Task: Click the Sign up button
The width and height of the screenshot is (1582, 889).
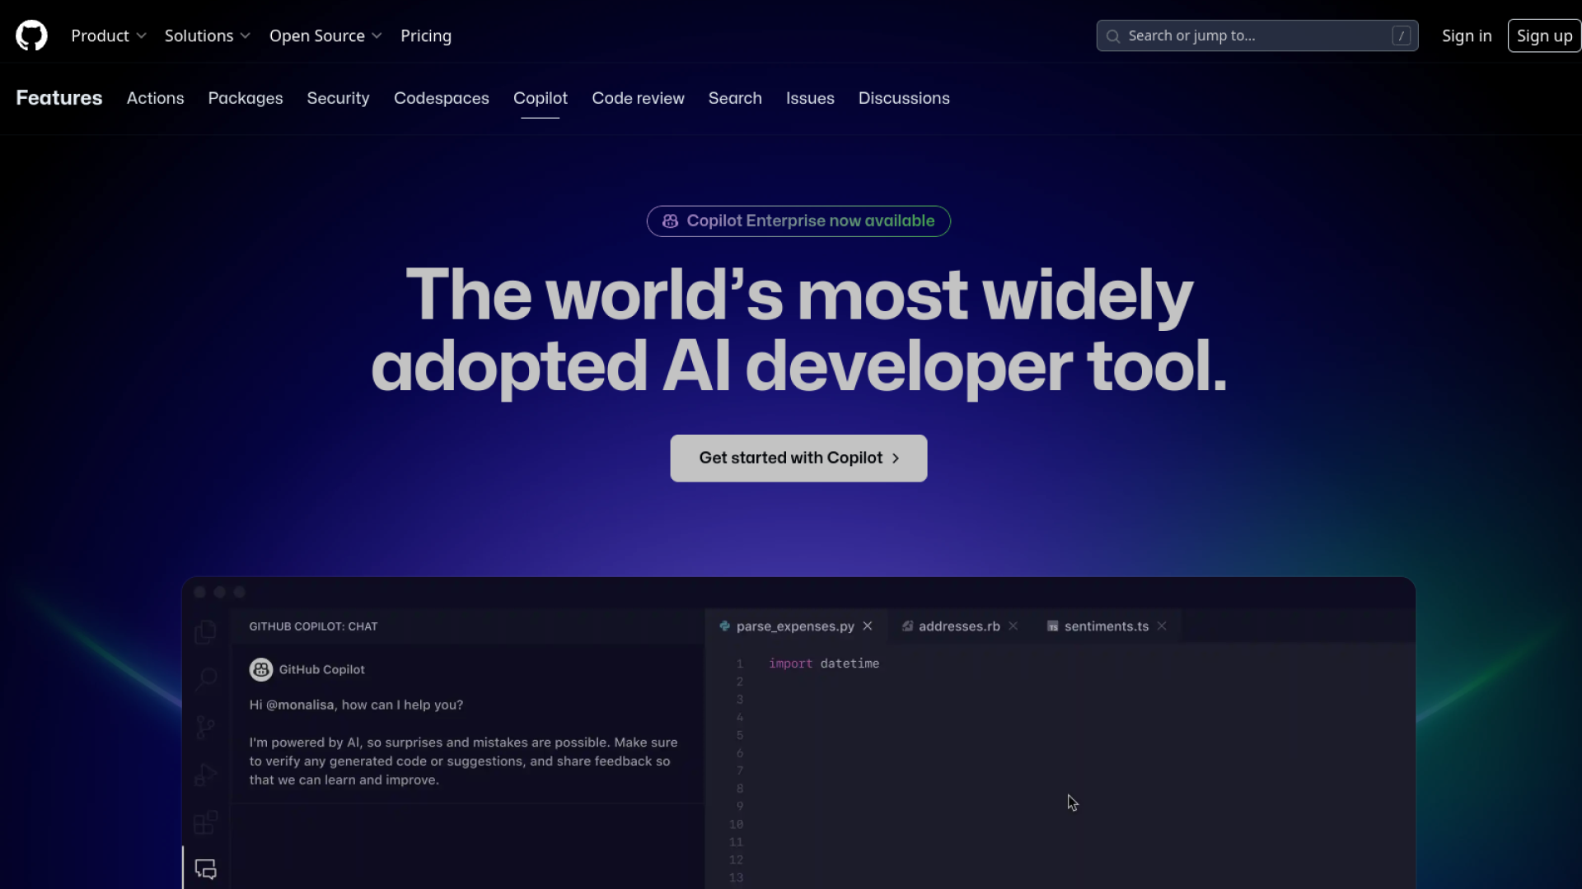Action: pos(1543,35)
